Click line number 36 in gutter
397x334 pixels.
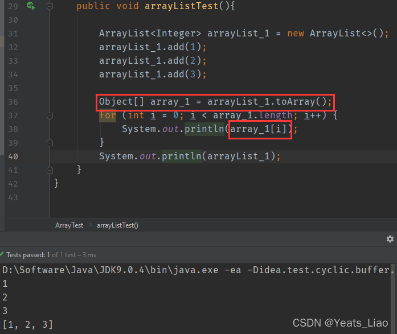pyautogui.click(x=13, y=102)
